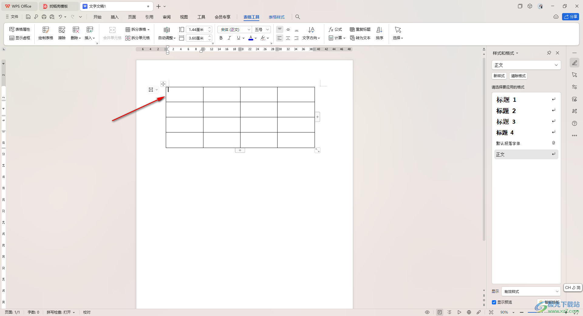The image size is (583, 316).
Task: Open the Page (页面) ribbon tab
Action: point(132,17)
